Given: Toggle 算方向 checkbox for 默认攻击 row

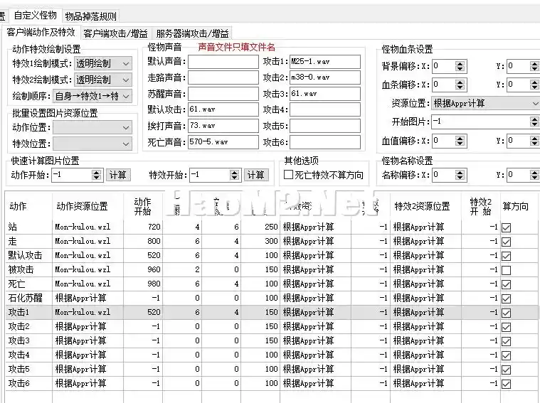Looking at the screenshot, I should pos(507,256).
